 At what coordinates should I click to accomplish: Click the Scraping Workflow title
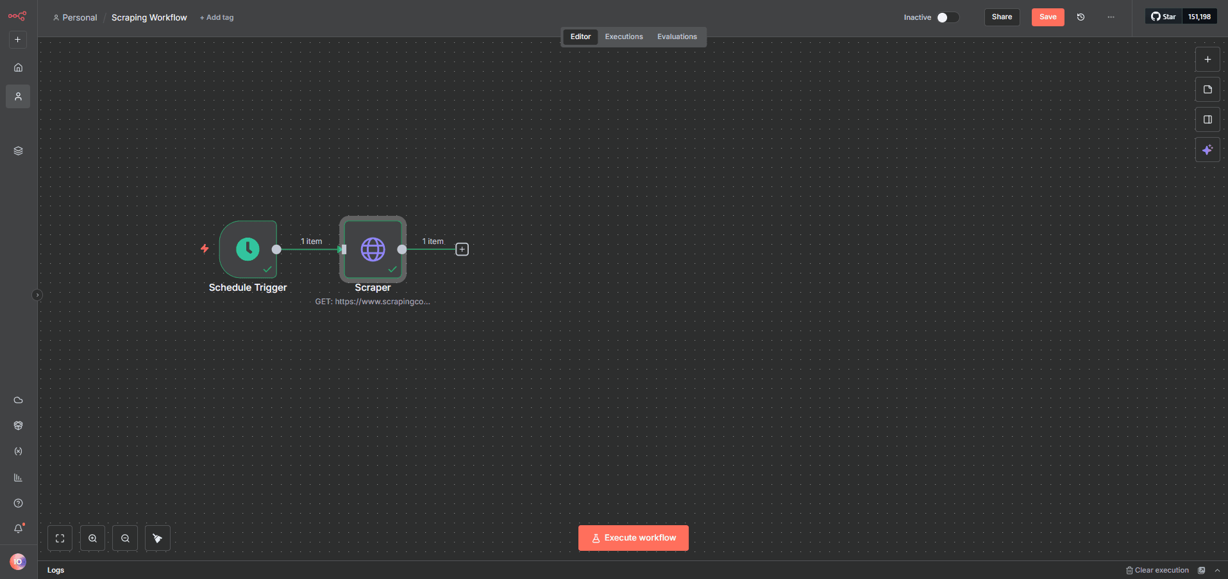coord(149,17)
